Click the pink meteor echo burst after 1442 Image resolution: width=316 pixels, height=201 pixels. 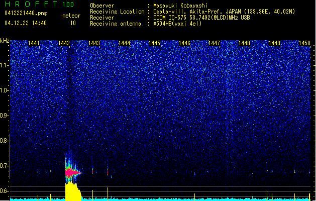point(73,172)
